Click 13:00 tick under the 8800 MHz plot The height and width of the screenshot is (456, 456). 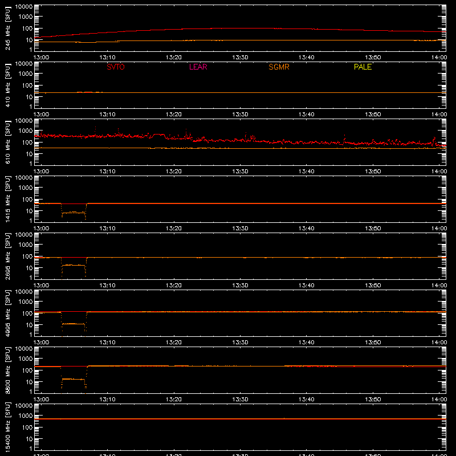(41, 400)
